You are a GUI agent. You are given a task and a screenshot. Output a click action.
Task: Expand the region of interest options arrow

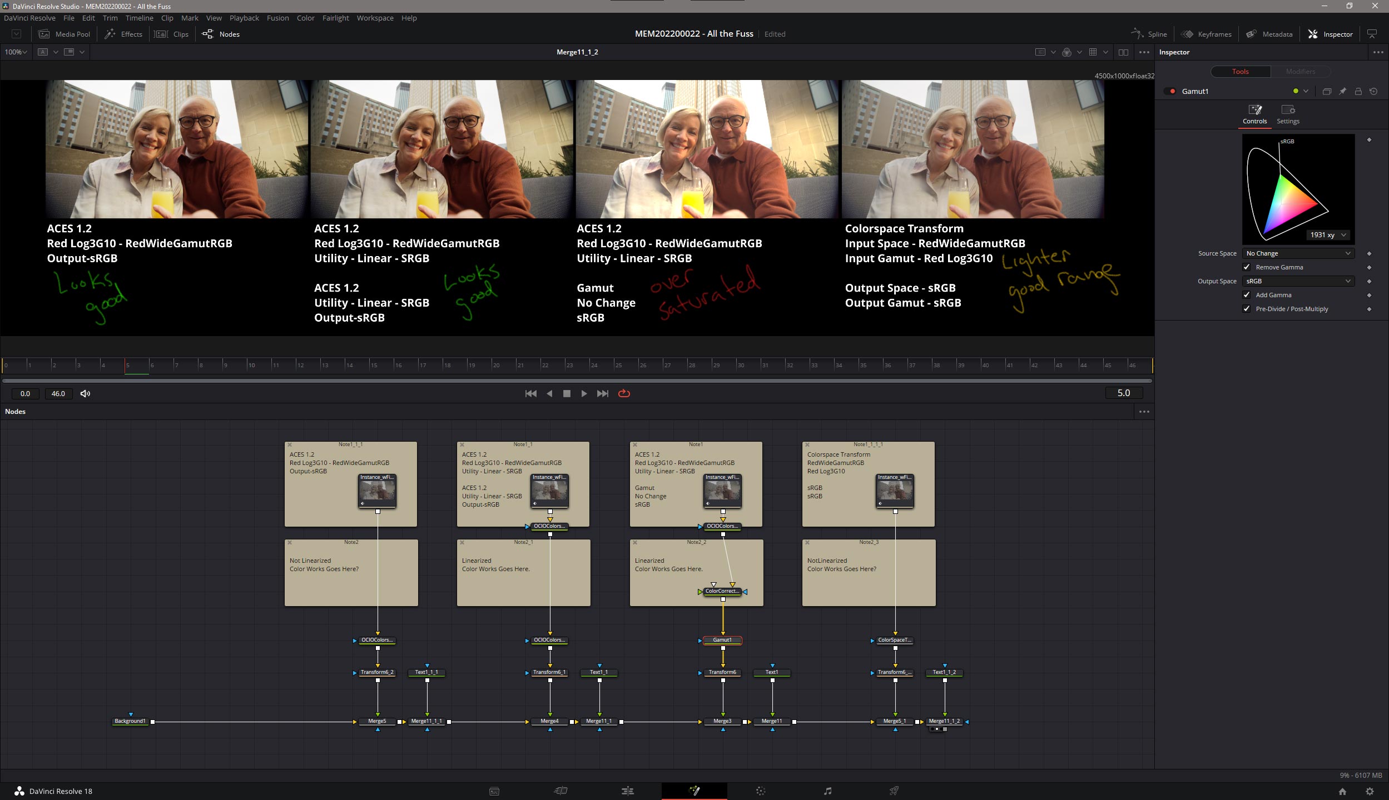pos(1053,52)
